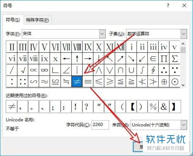Choose the square root √ symbol
Image resolution: width=193 pixels, height=156 pixels.
(x=23, y=70)
